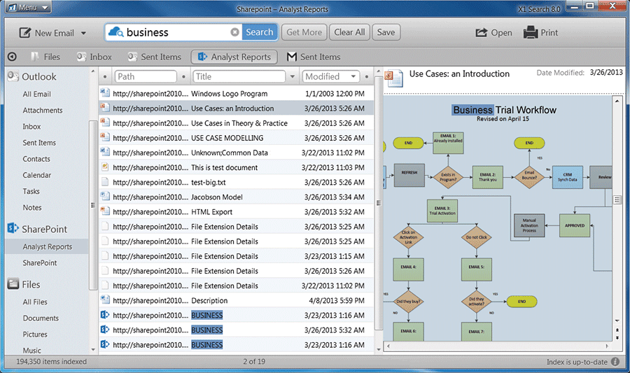Click the Print printer icon

click(x=531, y=32)
